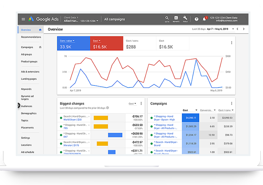Go to the next date range

click(244, 29)
